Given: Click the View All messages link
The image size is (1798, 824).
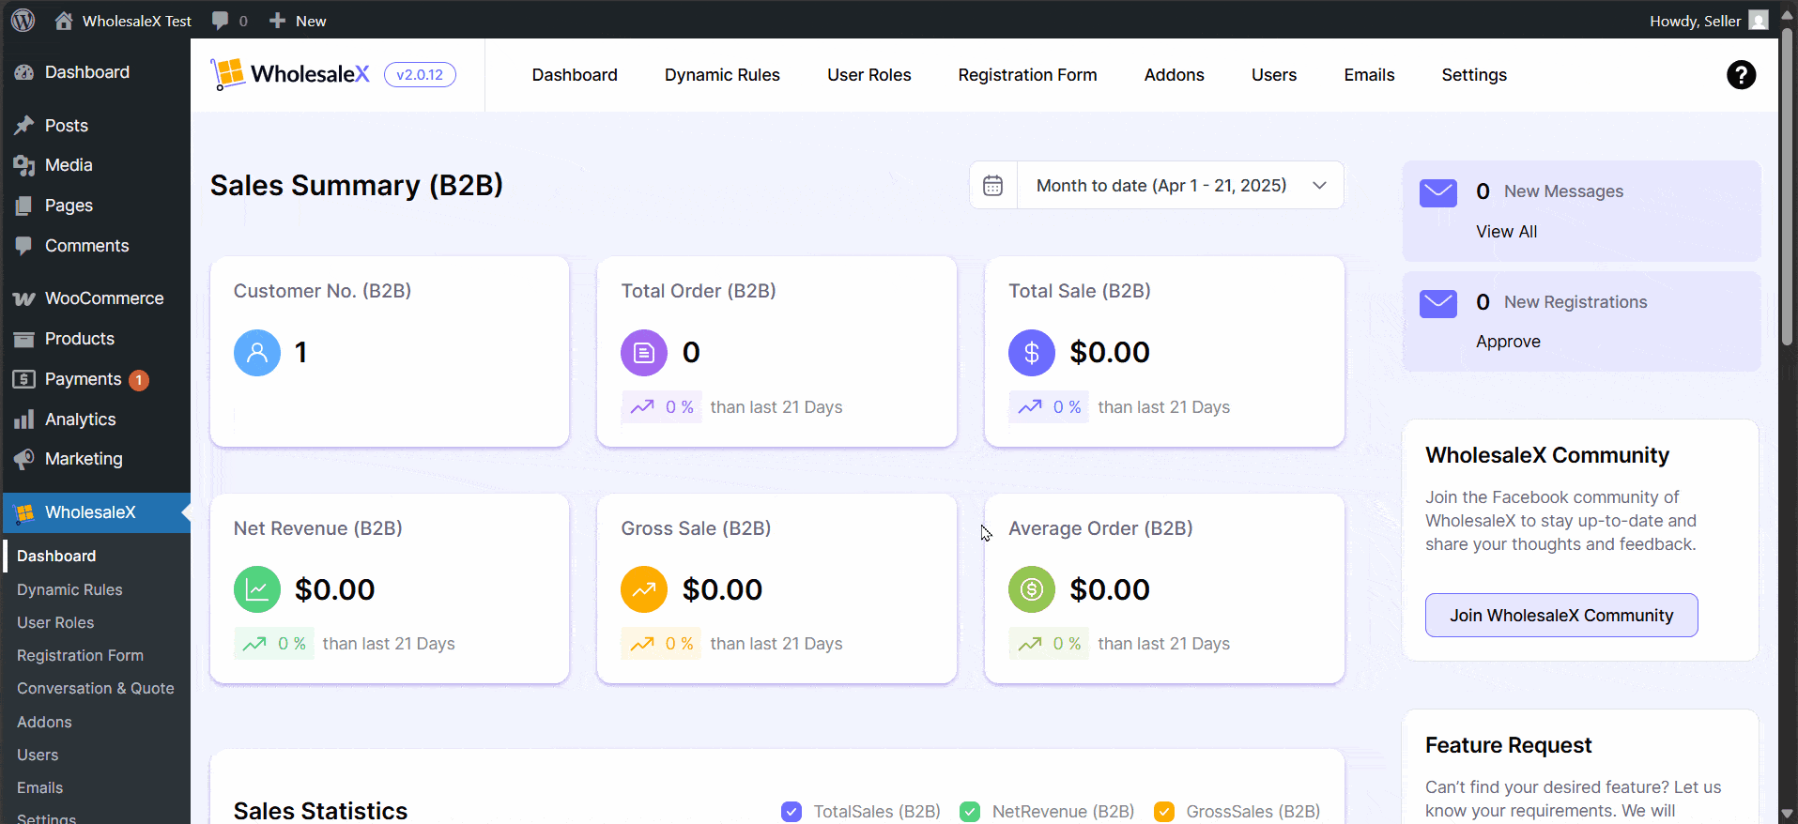Looking at the screenshot, I should 1506,232.
